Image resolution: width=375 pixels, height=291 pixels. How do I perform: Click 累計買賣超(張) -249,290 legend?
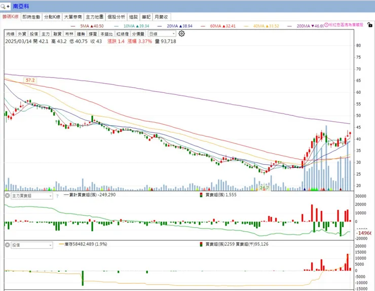coord(90,195)
